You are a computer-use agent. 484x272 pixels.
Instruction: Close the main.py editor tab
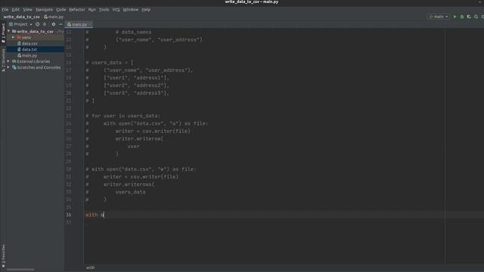[90, 24]
